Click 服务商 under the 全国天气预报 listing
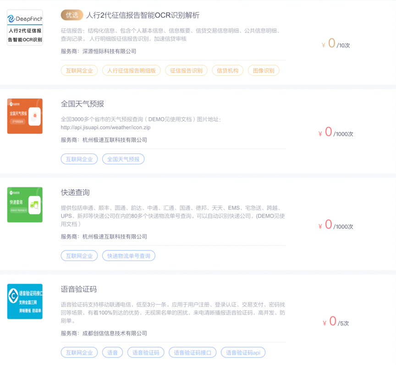 click(x=104, y=140)
